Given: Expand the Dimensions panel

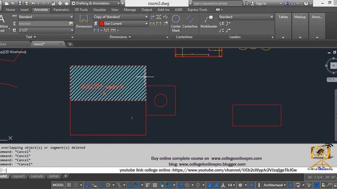Looking at the screenshot, I should tap(120, 37).
